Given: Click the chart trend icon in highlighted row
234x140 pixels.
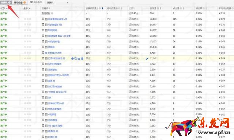Looking at the screenshot, I should [x=79, y=59].
